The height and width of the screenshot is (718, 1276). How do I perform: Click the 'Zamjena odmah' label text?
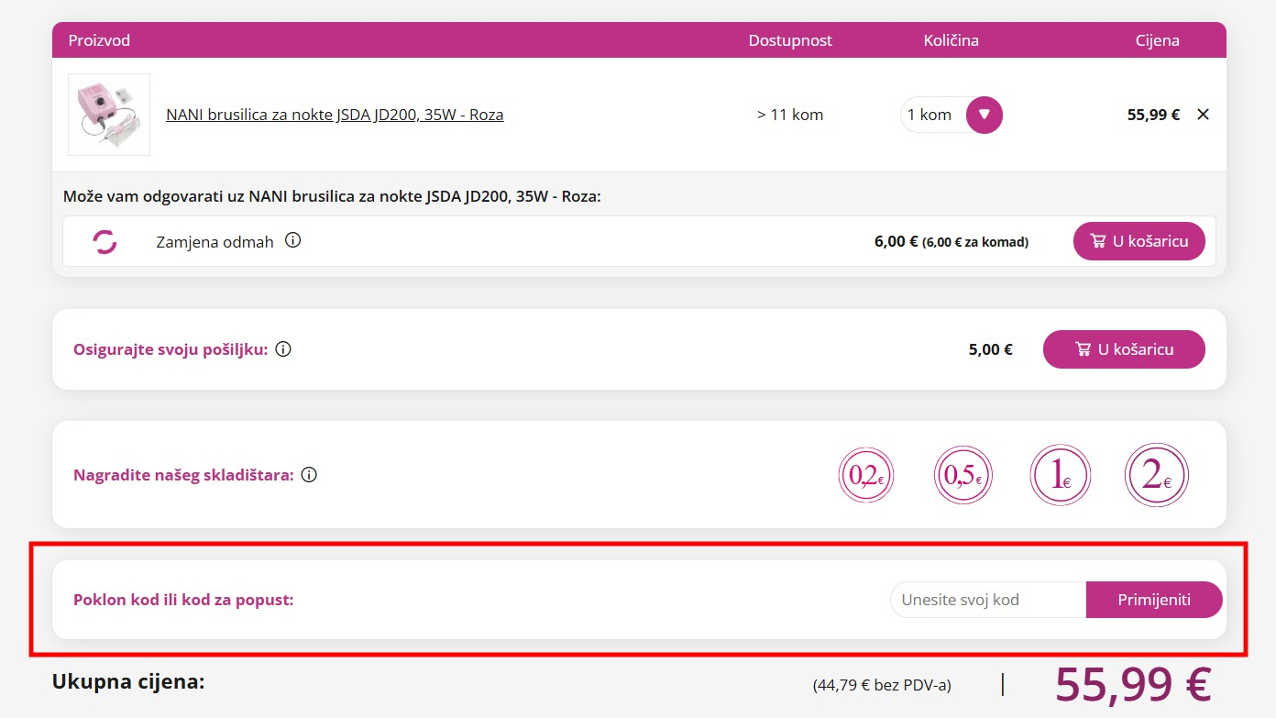pos(214,242)
